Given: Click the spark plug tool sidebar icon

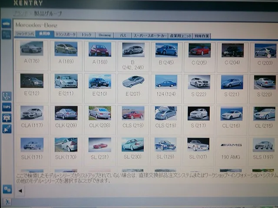Looking at the screenshot, I should pos(7,129).
